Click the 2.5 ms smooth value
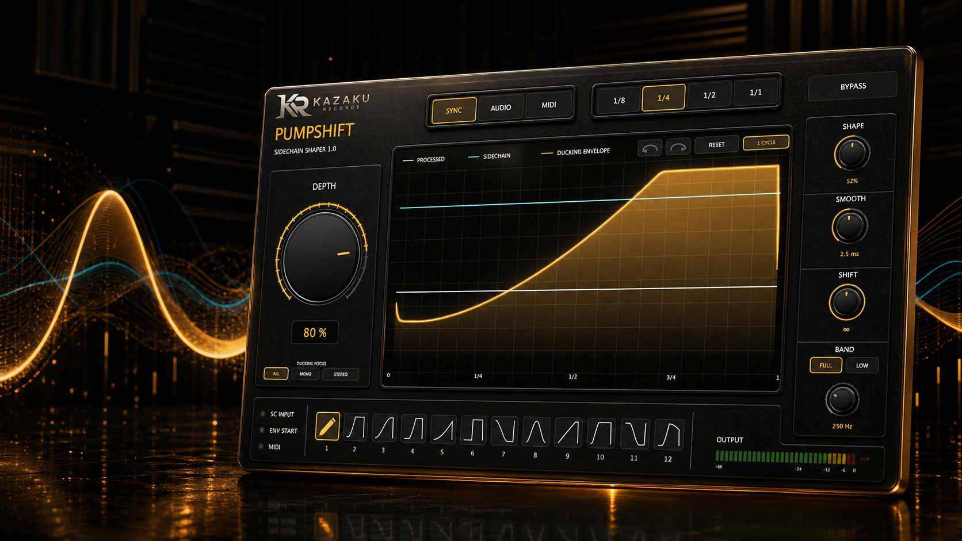Viewport: 962px width, 541px height. 849,254
